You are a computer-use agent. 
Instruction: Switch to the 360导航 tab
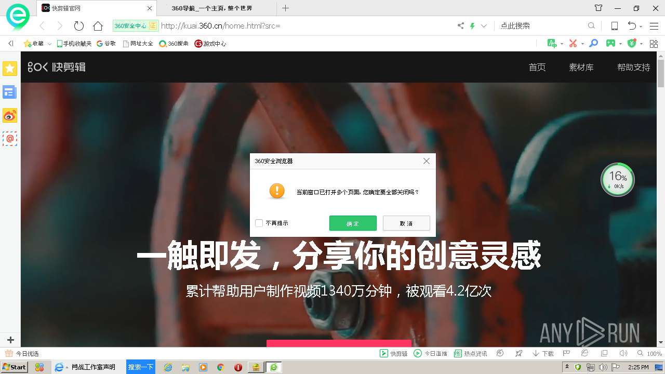tap(212, 8)
